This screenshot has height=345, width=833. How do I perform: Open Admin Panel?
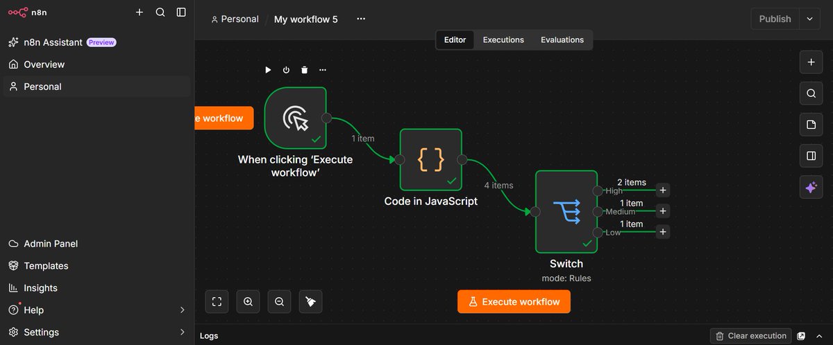coord(96,244)
